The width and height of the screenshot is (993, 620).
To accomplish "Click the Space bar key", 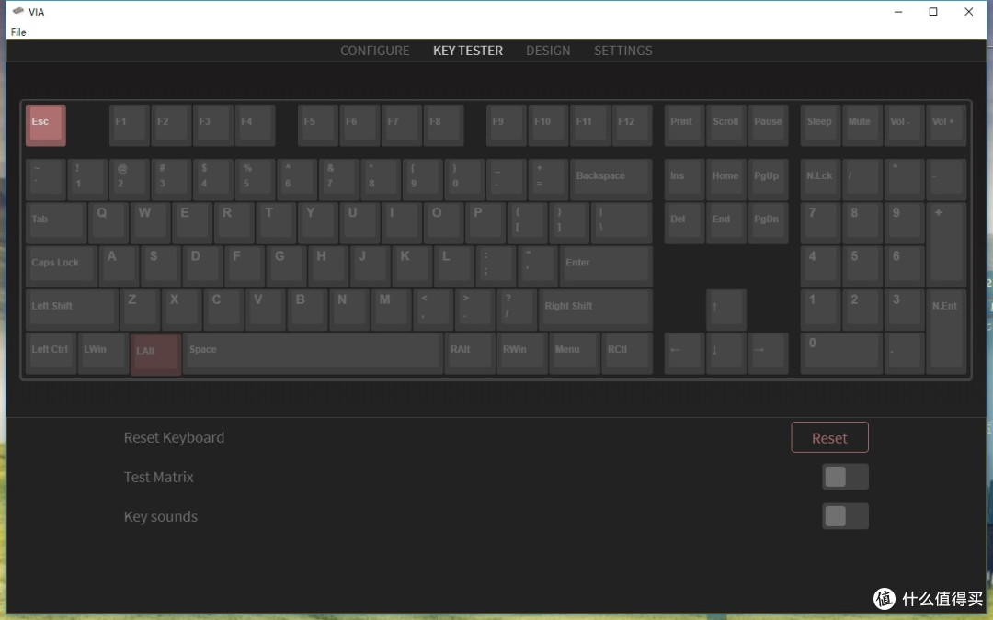I will [313, 354].
